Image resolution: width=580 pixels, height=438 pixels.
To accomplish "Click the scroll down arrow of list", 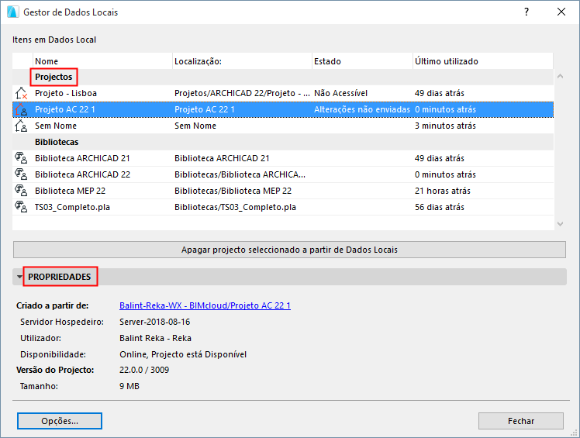I will tap(561, 224).
